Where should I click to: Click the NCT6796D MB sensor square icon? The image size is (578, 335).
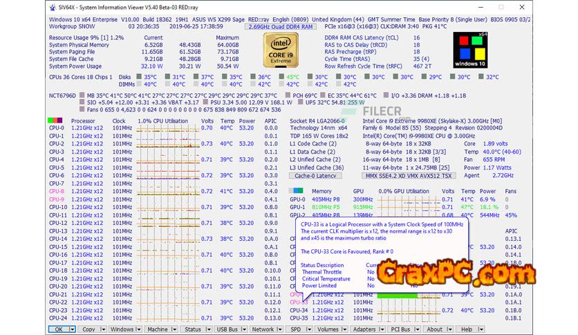tap(82, 96)
